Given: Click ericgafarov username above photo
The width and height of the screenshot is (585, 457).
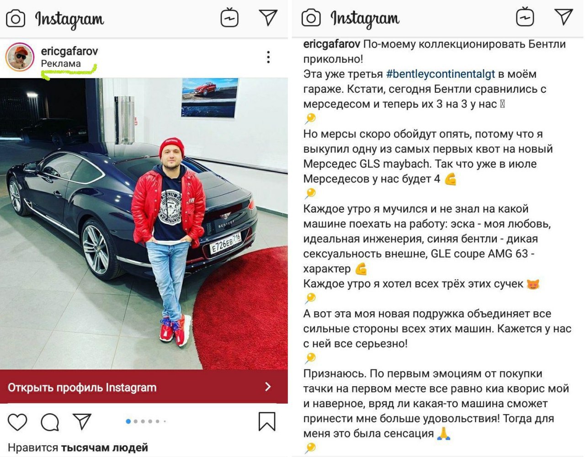Looking at the screenshot, I should coord(69,51).
